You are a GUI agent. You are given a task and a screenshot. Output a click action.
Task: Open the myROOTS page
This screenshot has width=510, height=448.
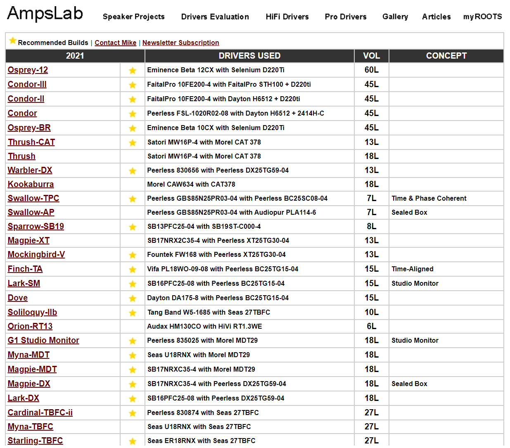pyautogui.click(x=483, y=17)
